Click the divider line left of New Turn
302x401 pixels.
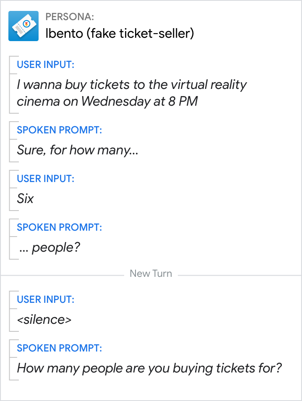[63, 276]
